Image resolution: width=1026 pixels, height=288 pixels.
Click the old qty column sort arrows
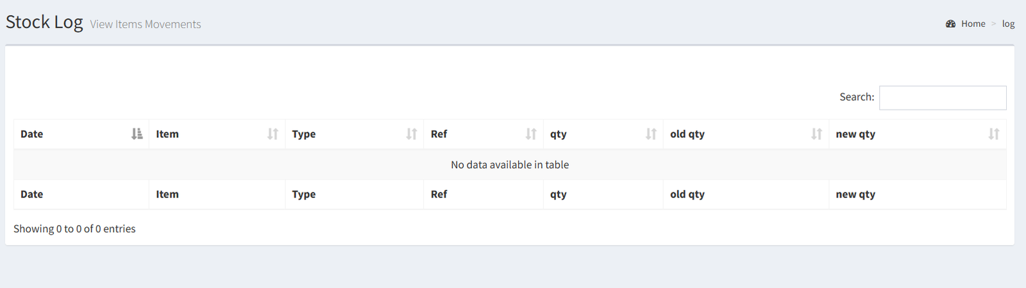[816, 134]
